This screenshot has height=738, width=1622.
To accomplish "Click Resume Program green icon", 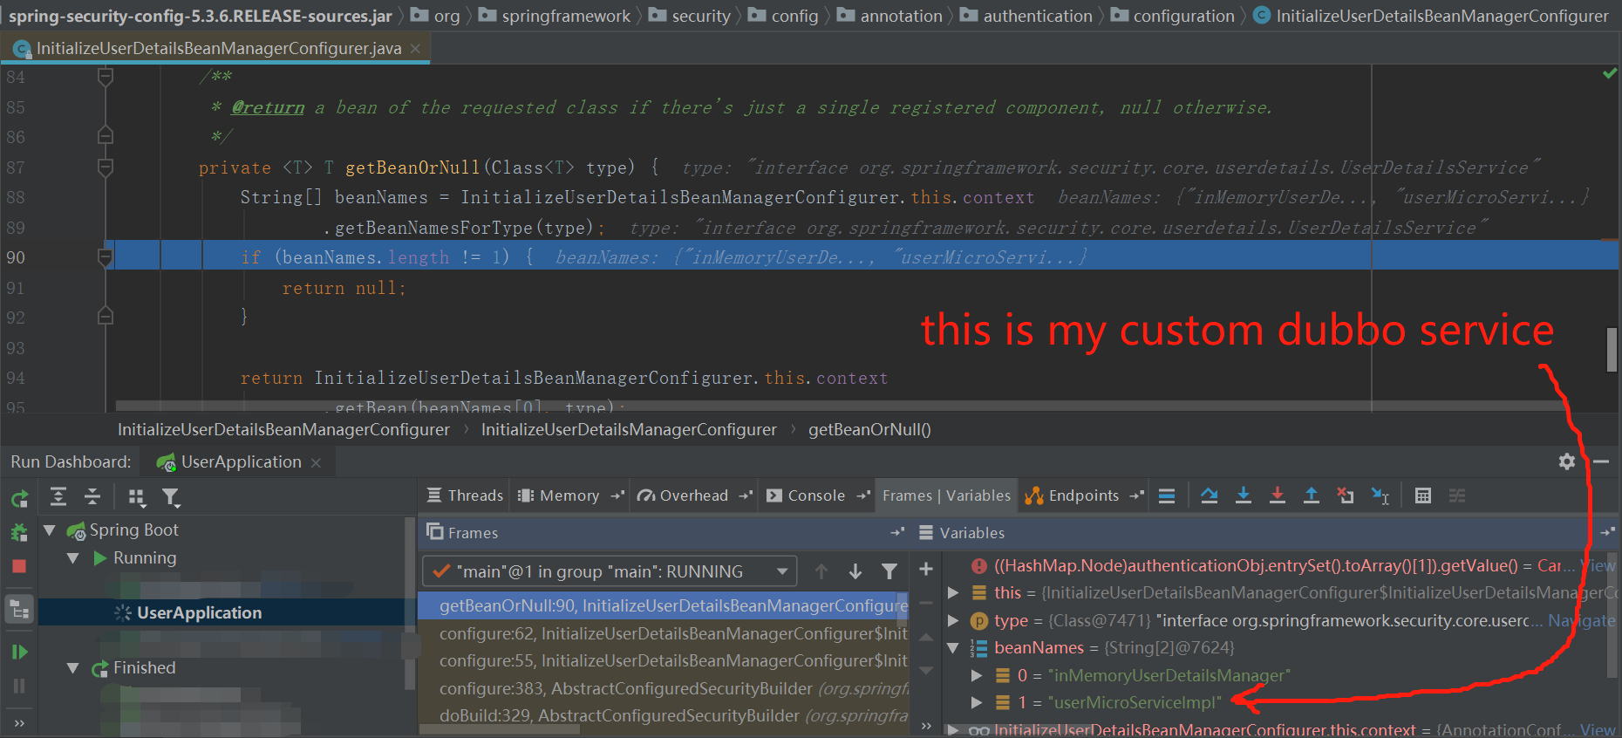I will 19,652.
